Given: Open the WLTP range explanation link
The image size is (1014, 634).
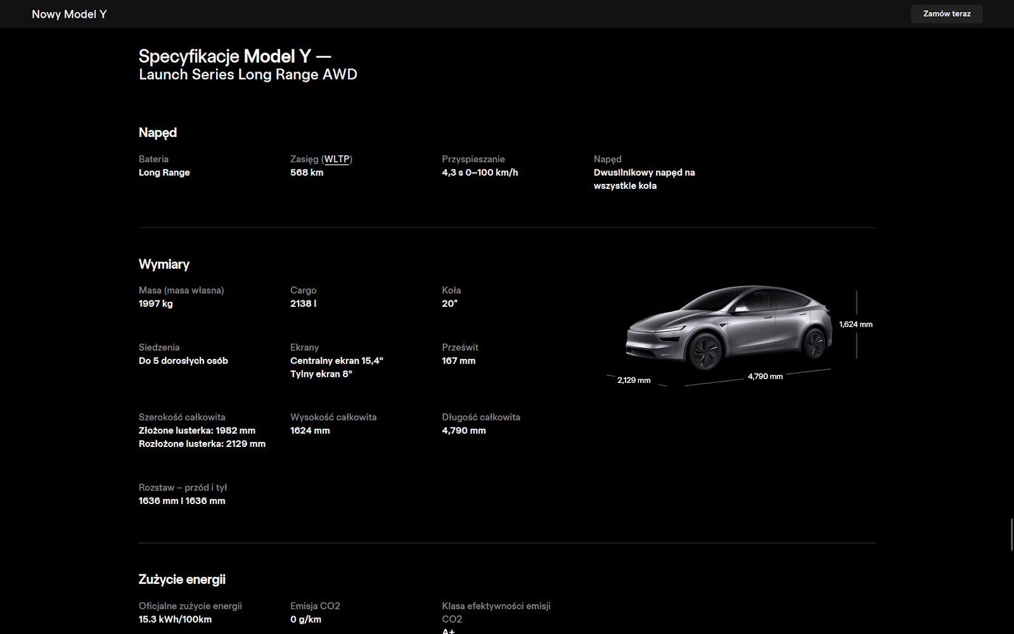Looking at the screenshot, I should (x=337, y=159).
